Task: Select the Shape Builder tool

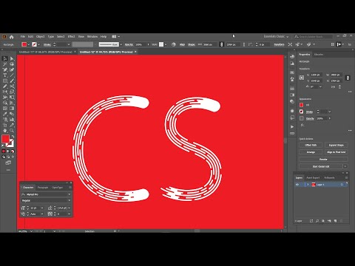Action: point(5,103)
